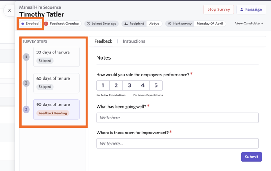Image resolution: width=271 pixels, height=171 pixels.
Task: Click the person icon in Reassign button
Action: point(242,9)
